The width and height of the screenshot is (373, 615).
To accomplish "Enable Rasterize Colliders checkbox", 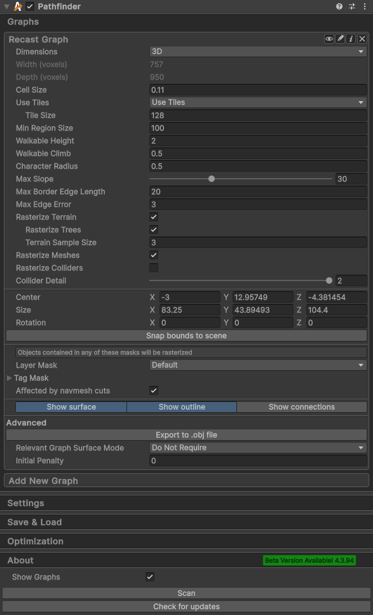I will (x=154, y=268).
